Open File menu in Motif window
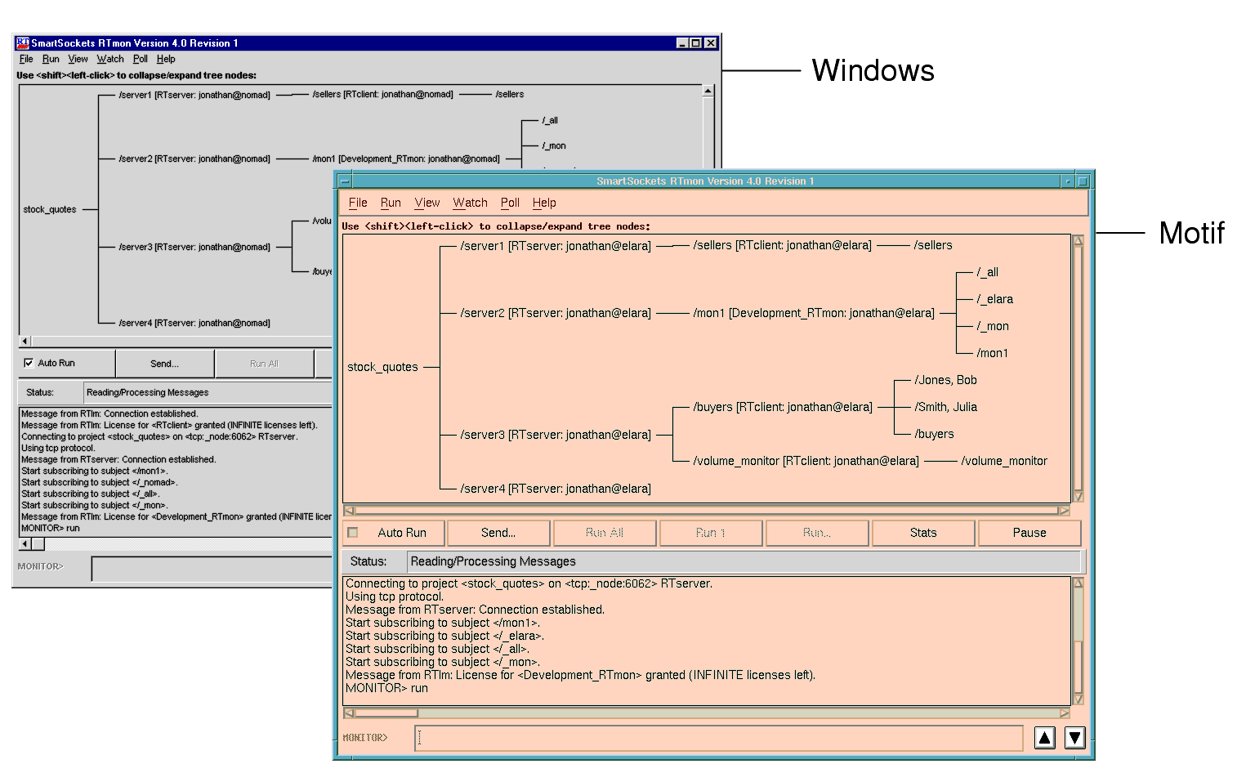This screenshot has width=1246, height=782. coord(358,203)
